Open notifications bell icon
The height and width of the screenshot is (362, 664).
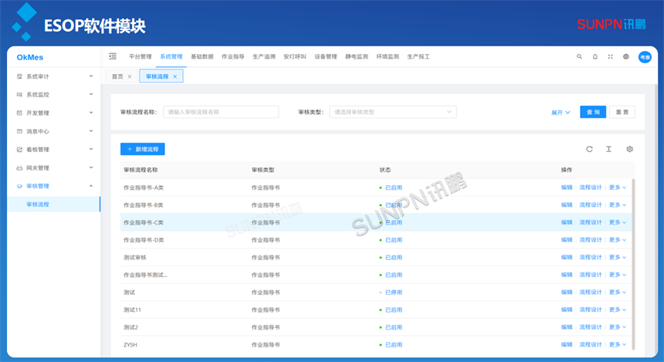click(x=595, y=57)
